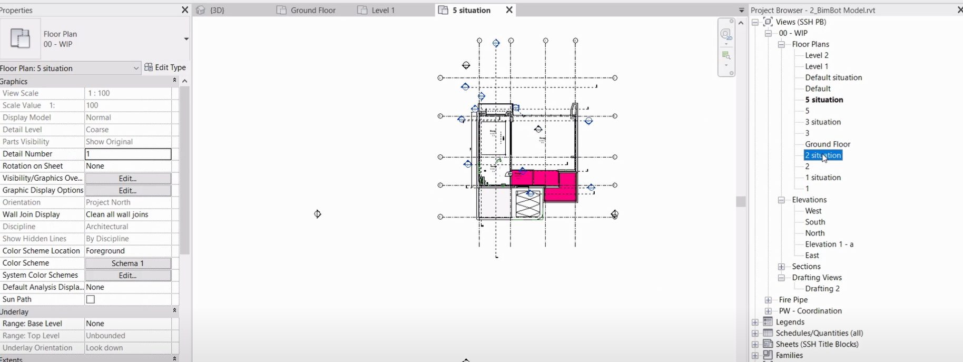Click the Wall Join Display value

pos(128,214)
